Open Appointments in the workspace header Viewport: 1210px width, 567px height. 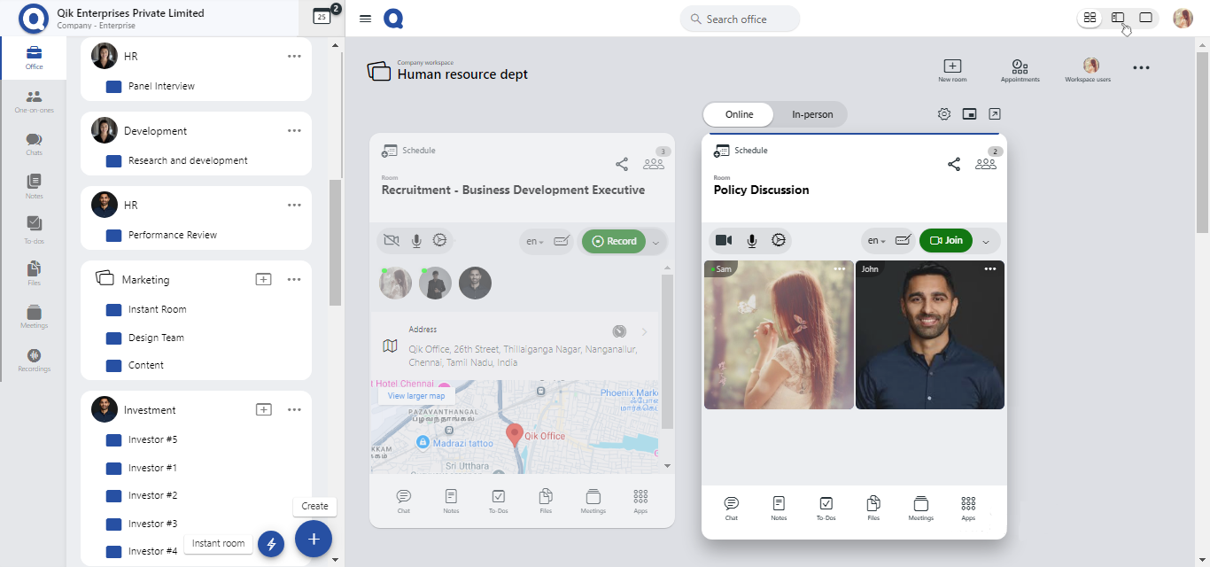1020,66
